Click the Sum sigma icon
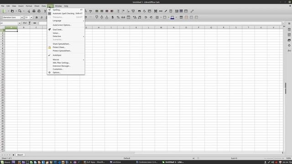Image resolution: width=292 pixels, height=164 pixels. (30, 23)
